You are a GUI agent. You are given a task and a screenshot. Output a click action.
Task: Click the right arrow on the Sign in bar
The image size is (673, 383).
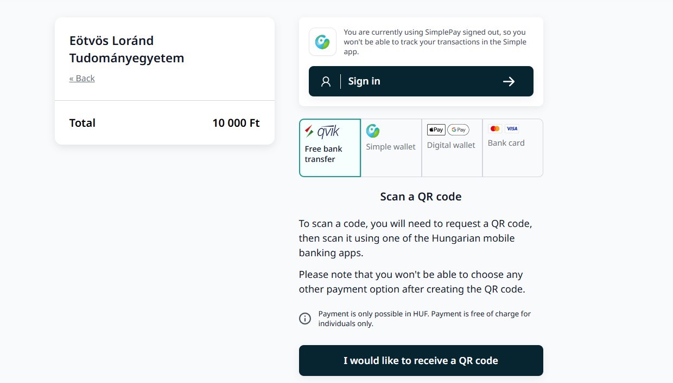coord(509,81)
